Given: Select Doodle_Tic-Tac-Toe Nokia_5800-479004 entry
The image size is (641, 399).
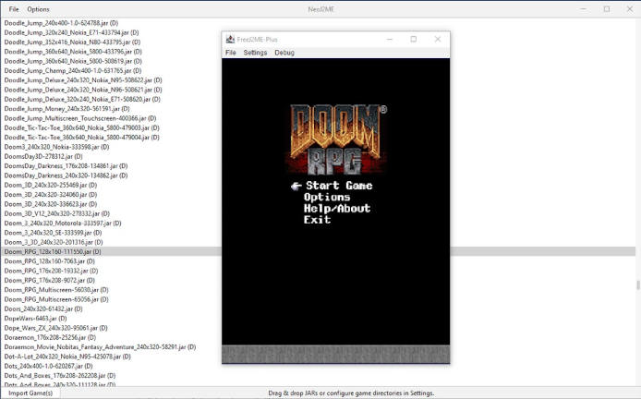Looking at the screenshot, I should 81,138.
